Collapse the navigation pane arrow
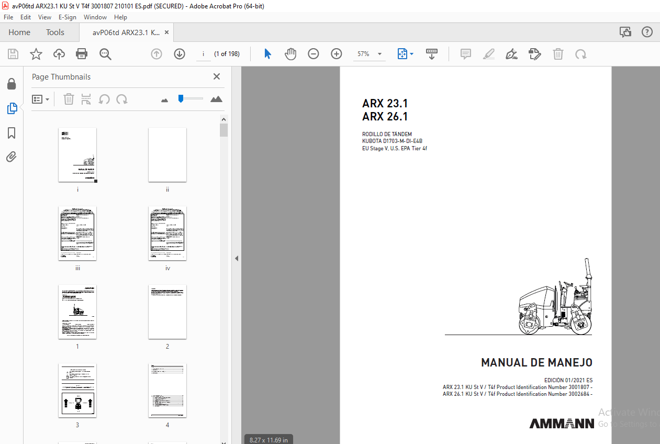The image size is (660, 444). point(237,258)
